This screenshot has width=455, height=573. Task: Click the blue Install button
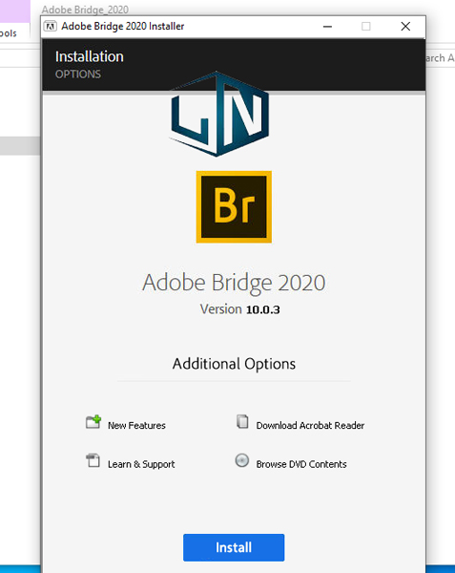pyautogui.click(x=234, y=547)
